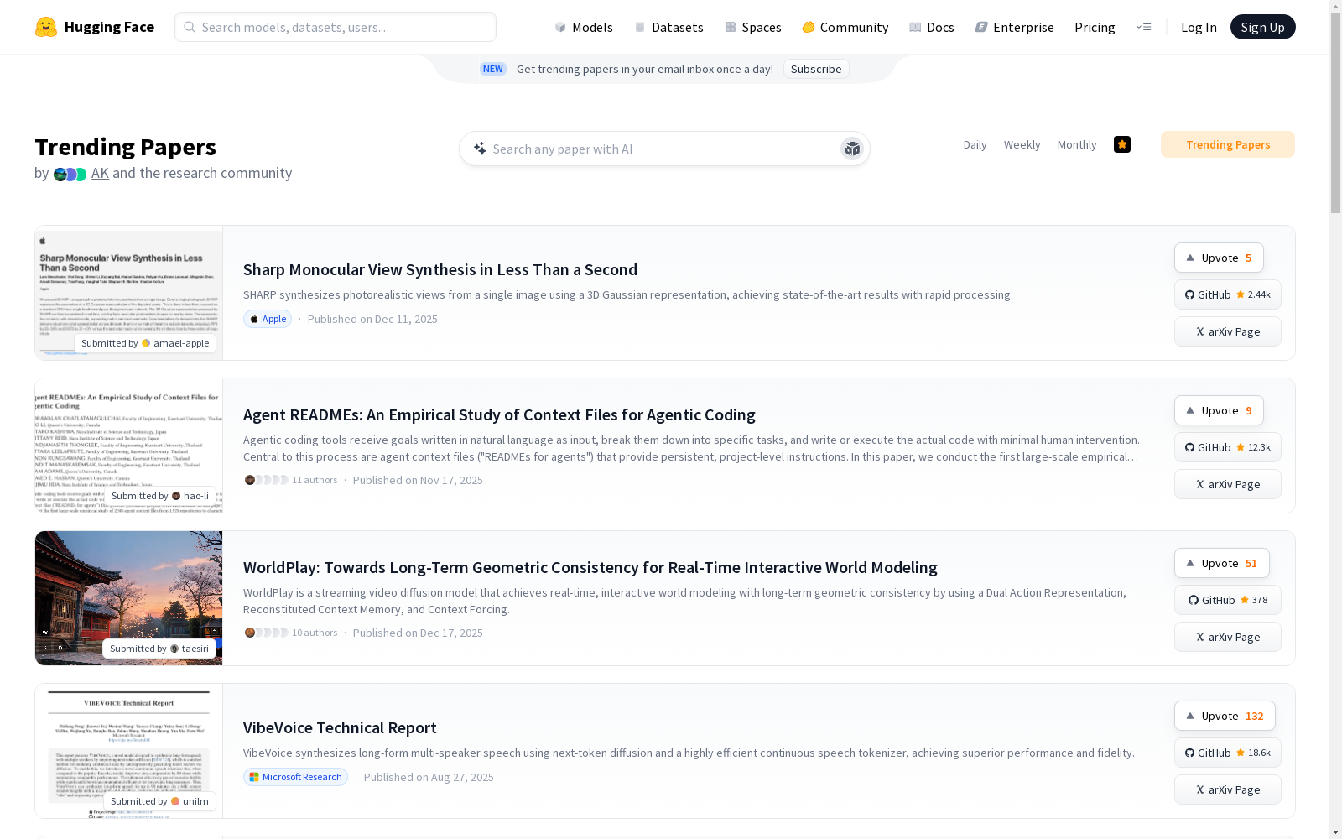Open arXiv page for WorldPlay paper

pyautogui.click(x=1227, y=637)
